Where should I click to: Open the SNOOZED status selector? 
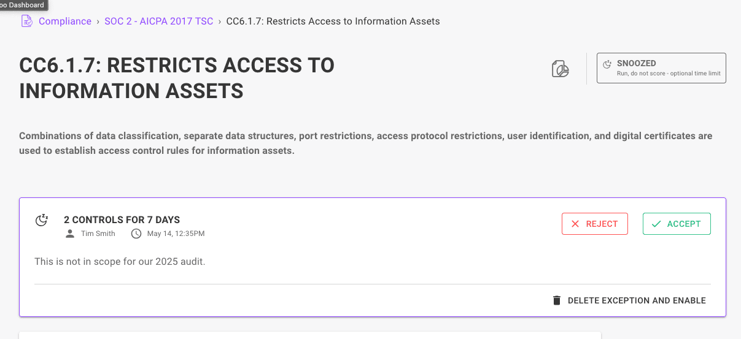(661, 68)
